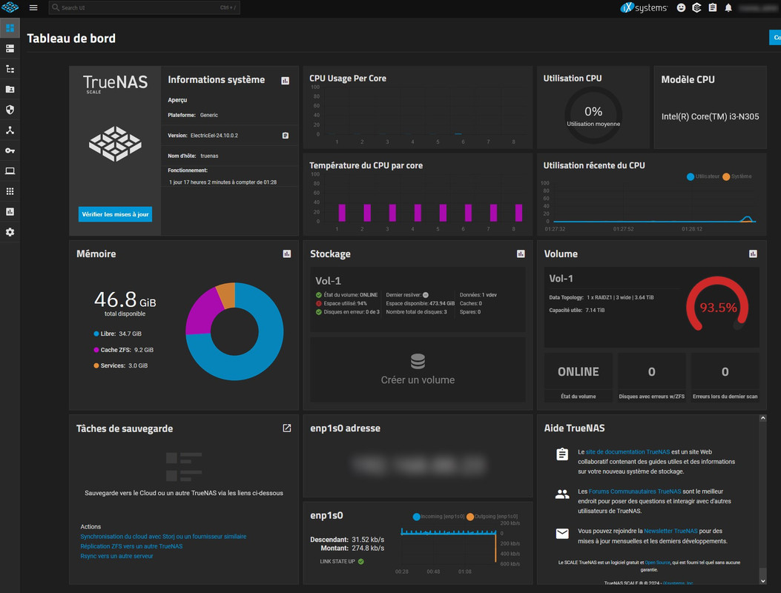The image size is (781, 593).
Task: Open Storage reports chart icon
Action: tap(521, 254)
